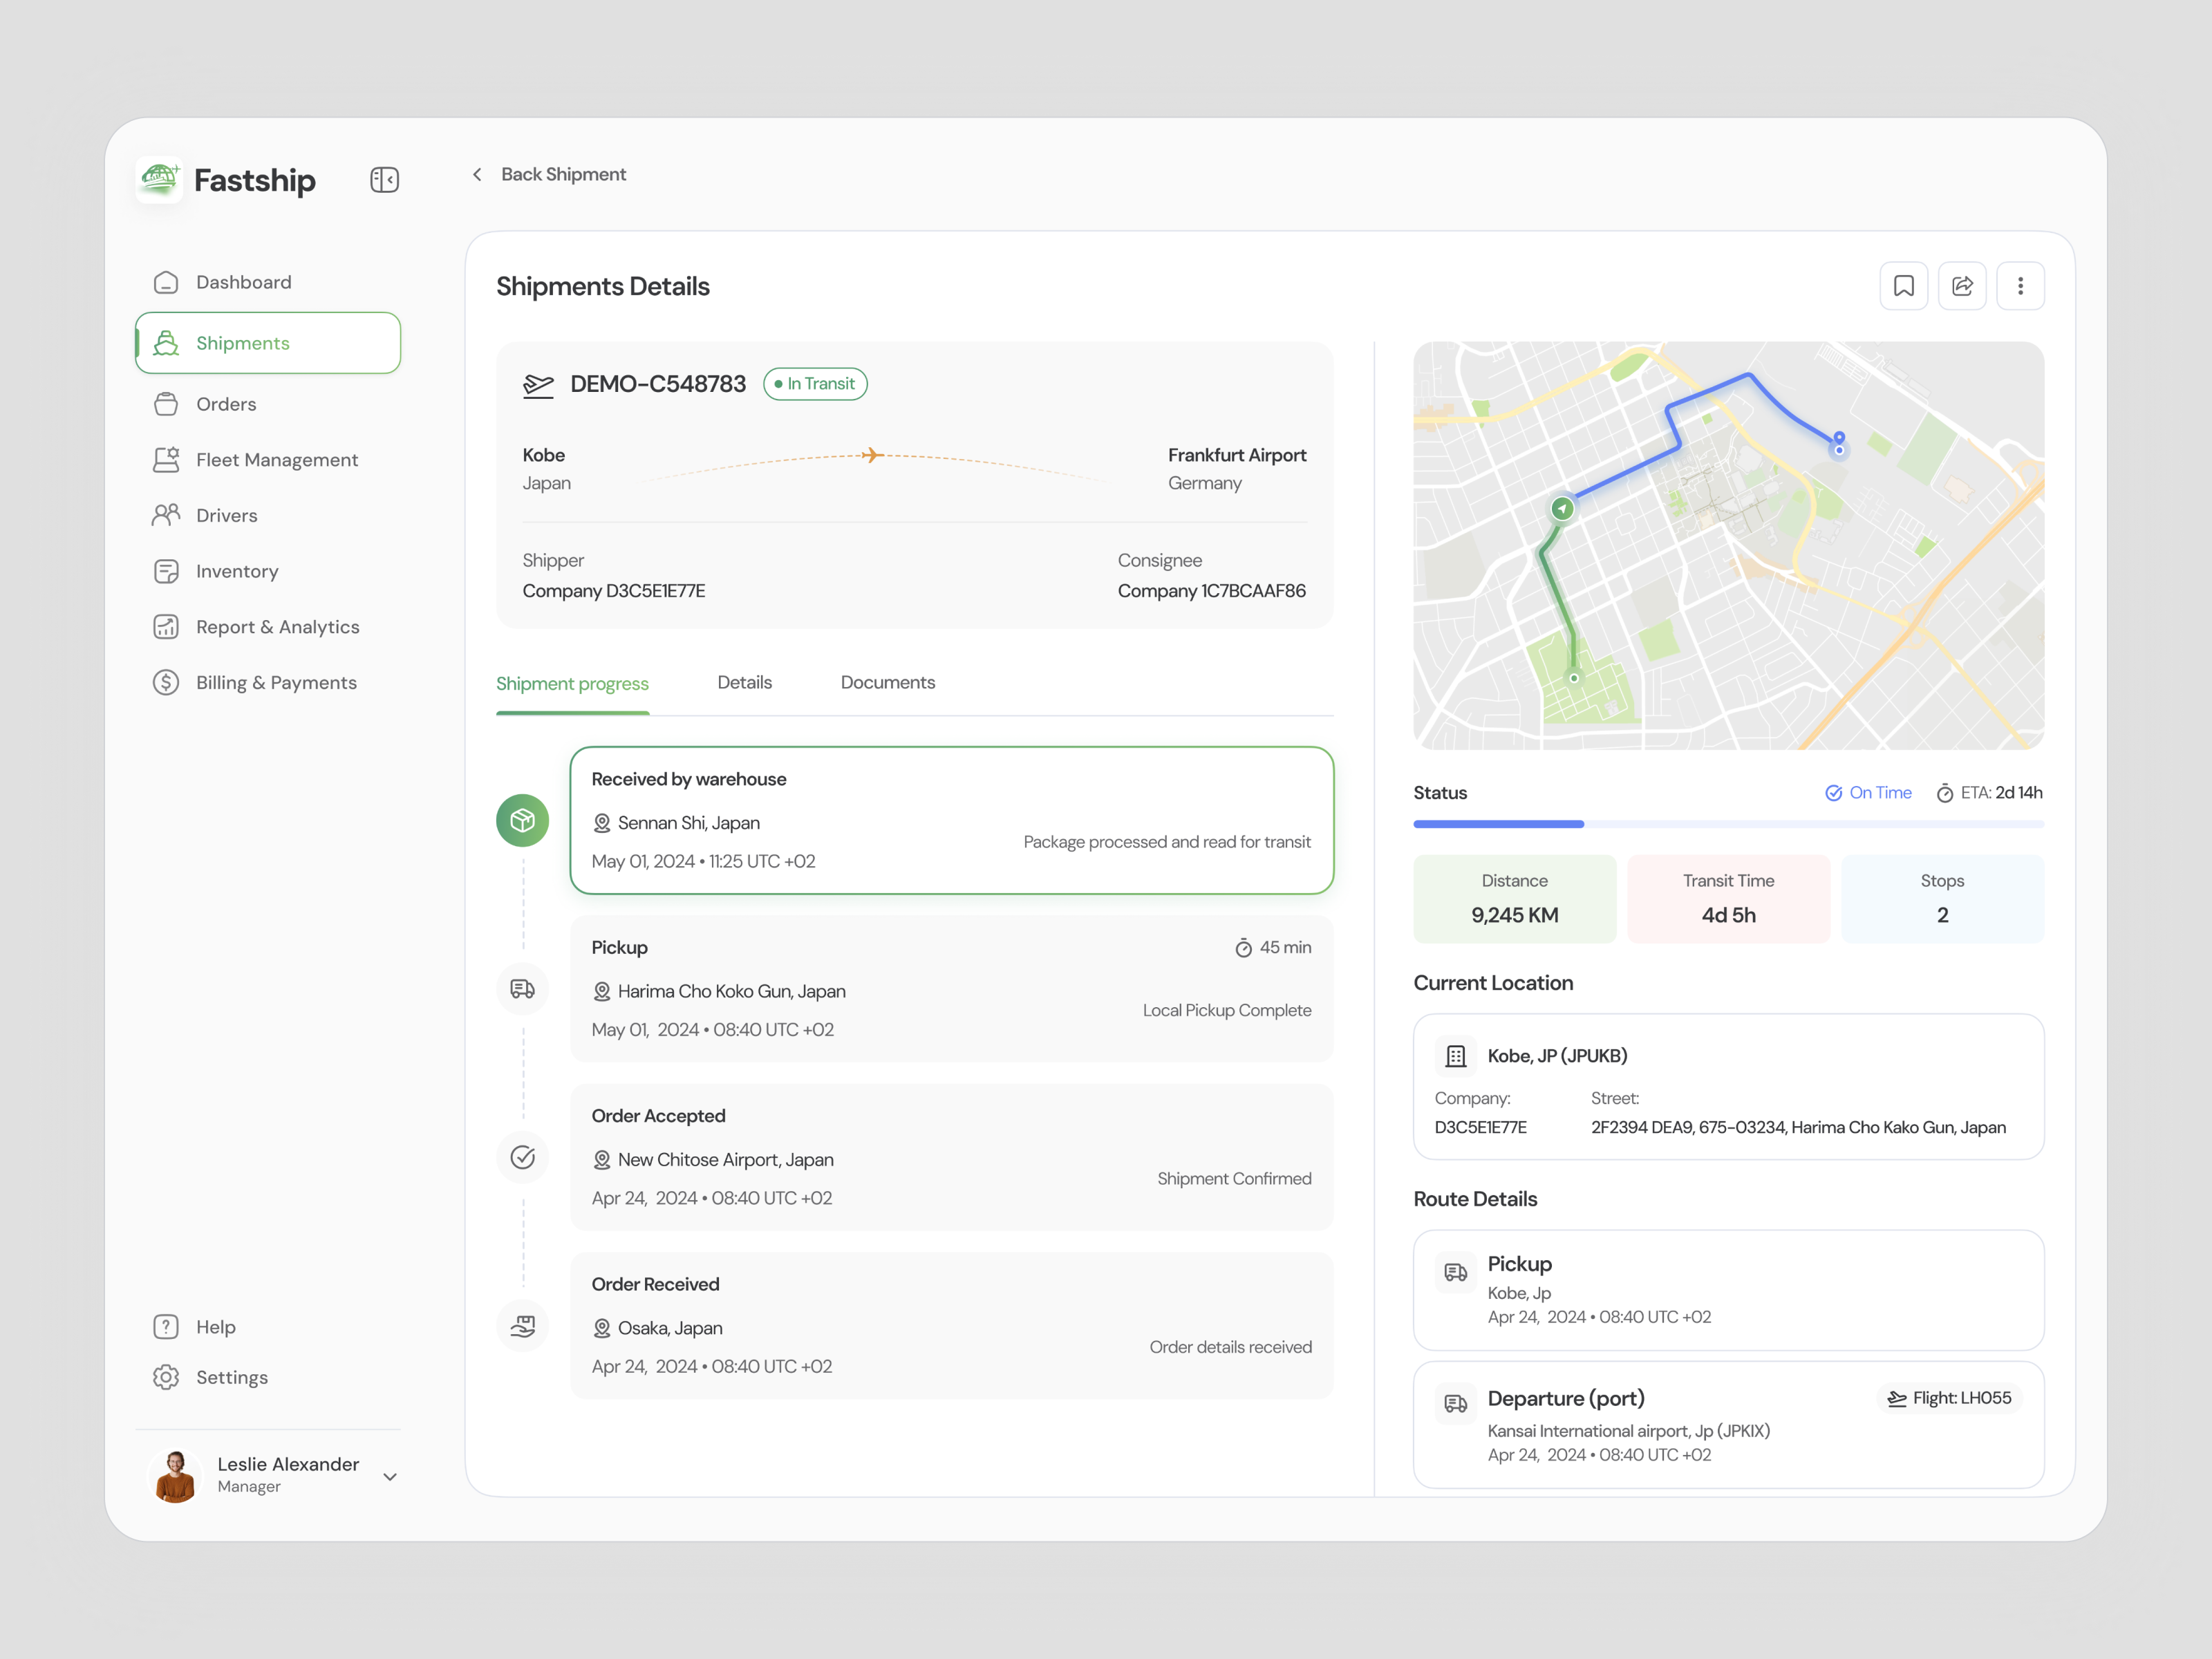Collapse the sidebar using the panel toggle
The image size is (2212, 1659).
pos(384,180)
